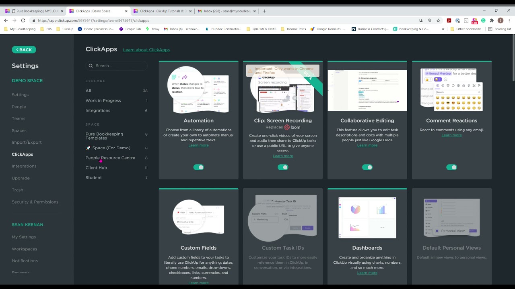Image resolution: width=515 pixels, height=289 pixels.
Task: Reload the page
Action: (23, 20)
